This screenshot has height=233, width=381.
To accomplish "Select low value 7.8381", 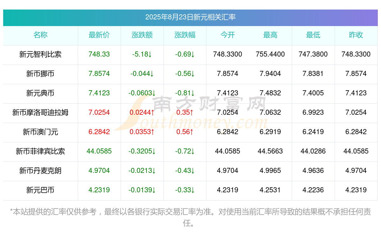I will 313,74.
